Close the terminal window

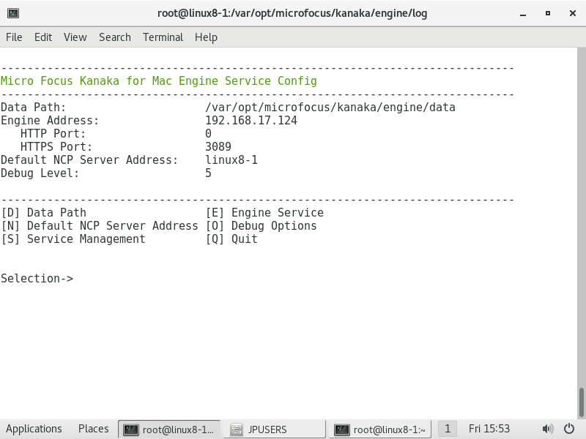573,13
